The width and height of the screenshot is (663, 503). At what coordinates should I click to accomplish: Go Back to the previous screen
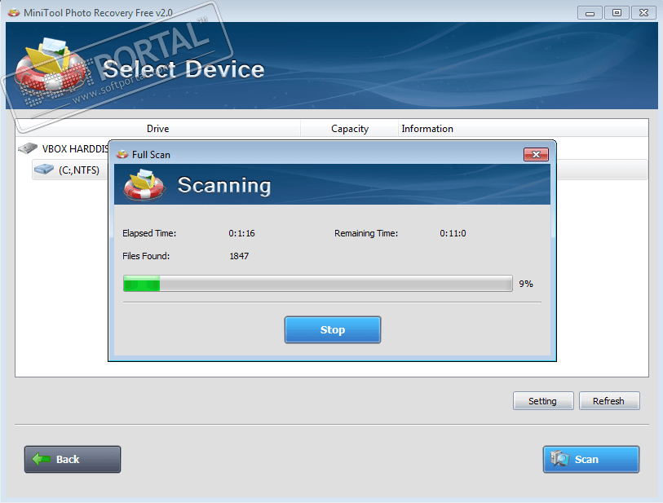[73, 459]
